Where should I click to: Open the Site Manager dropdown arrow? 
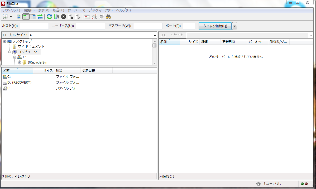pos(11,17)
